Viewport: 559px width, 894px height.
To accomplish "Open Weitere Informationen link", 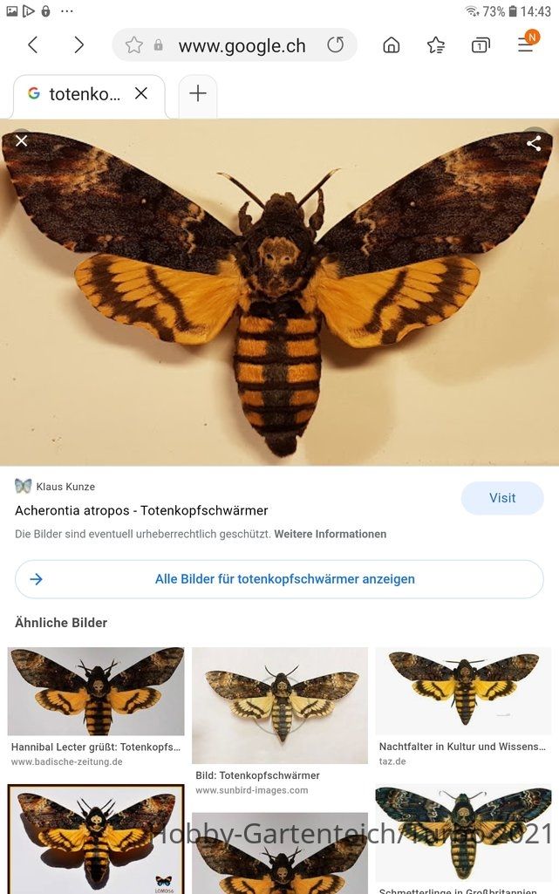I will pyautogui.click(x=330, y=535).
